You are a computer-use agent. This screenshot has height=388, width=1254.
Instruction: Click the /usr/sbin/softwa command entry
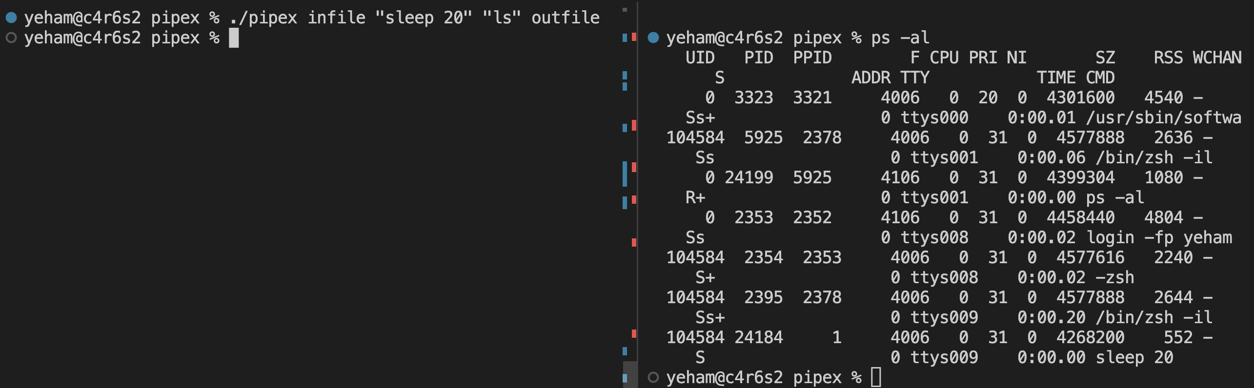pos(1164,118)
